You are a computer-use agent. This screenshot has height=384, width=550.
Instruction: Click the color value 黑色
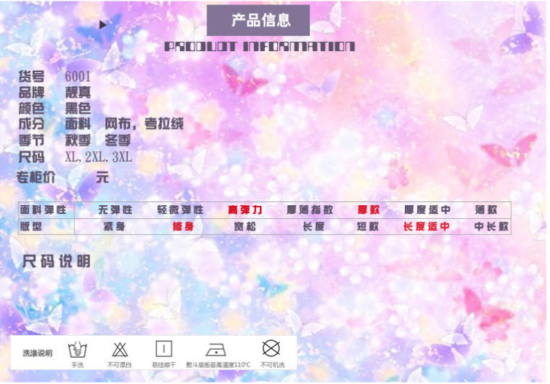click(x=78, y=108)
